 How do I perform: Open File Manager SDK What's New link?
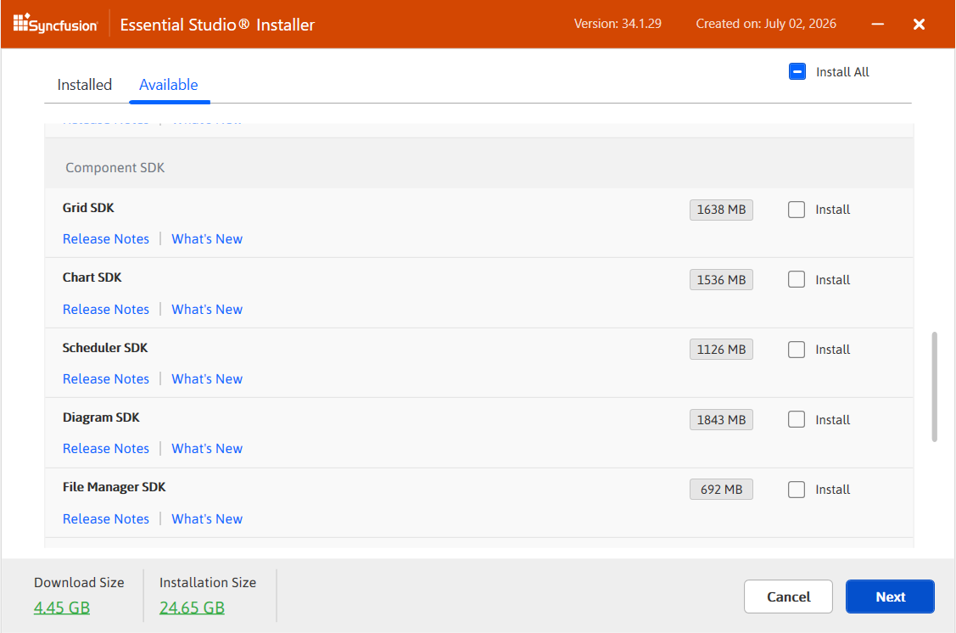click(207, 519)
